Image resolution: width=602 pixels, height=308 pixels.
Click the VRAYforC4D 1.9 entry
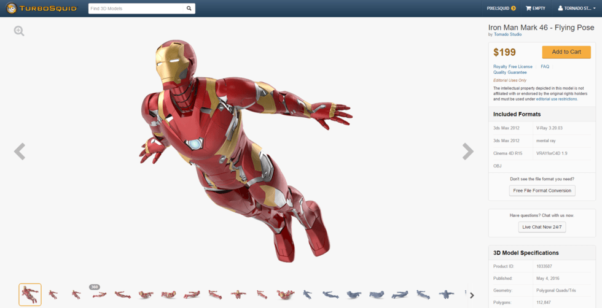[552, 153]
